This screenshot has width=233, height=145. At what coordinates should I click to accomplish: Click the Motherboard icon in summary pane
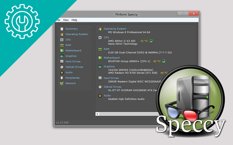(x=100, y=58)
